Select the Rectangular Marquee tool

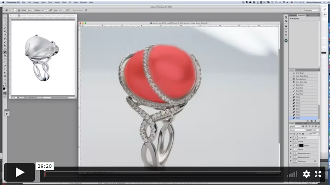click(x=5, y=21)
